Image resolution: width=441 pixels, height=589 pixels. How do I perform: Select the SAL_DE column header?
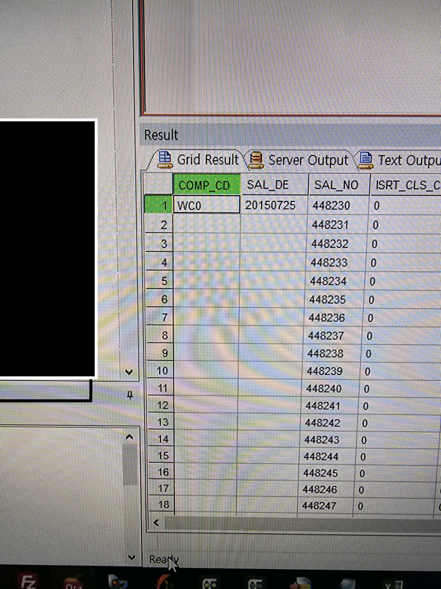coord(274,184)
